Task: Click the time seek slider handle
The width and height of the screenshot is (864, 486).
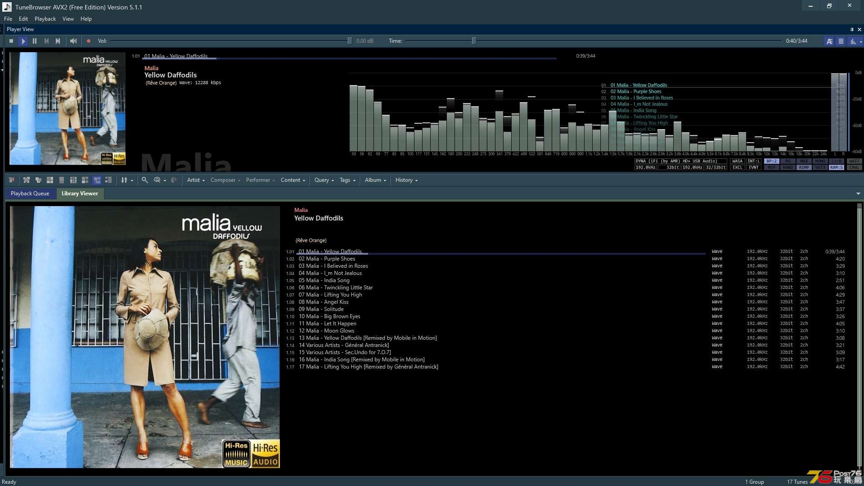Action: pyautogui.click(x=474, y=41)
